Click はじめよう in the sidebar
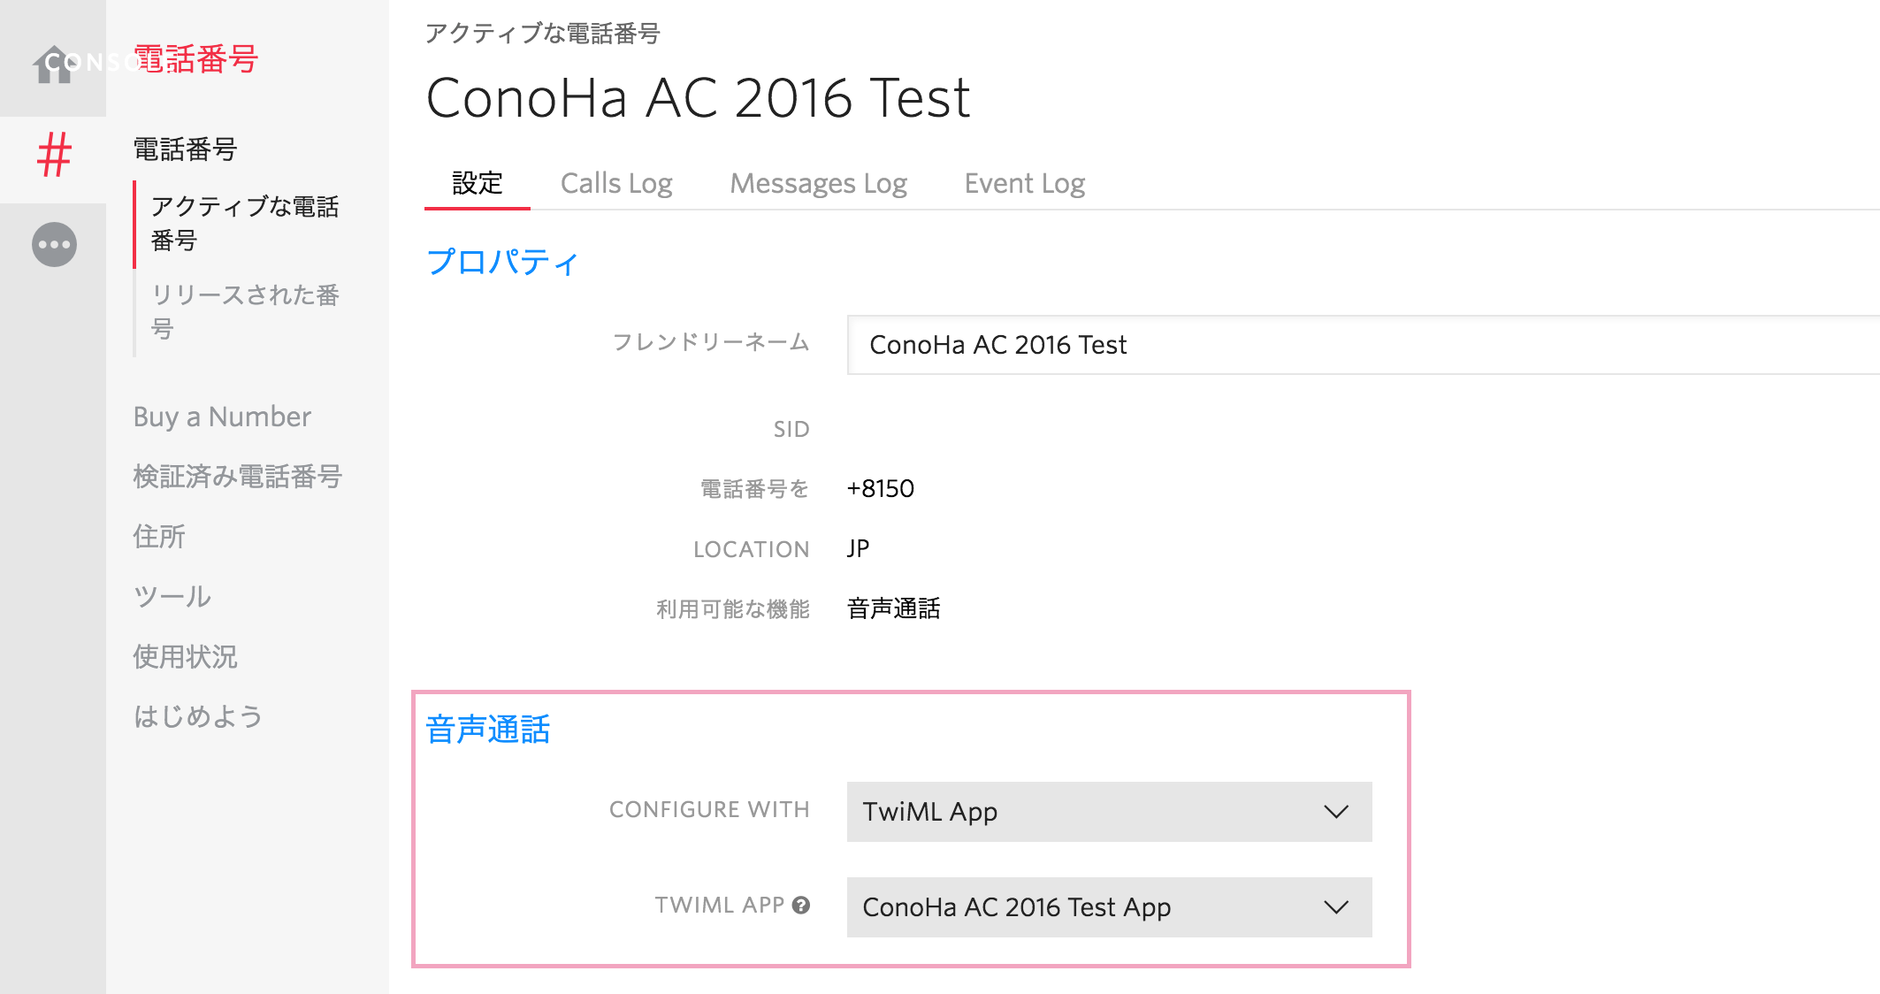The height and width of the screenshot is (994, 1880). click(x=196, y=716)
